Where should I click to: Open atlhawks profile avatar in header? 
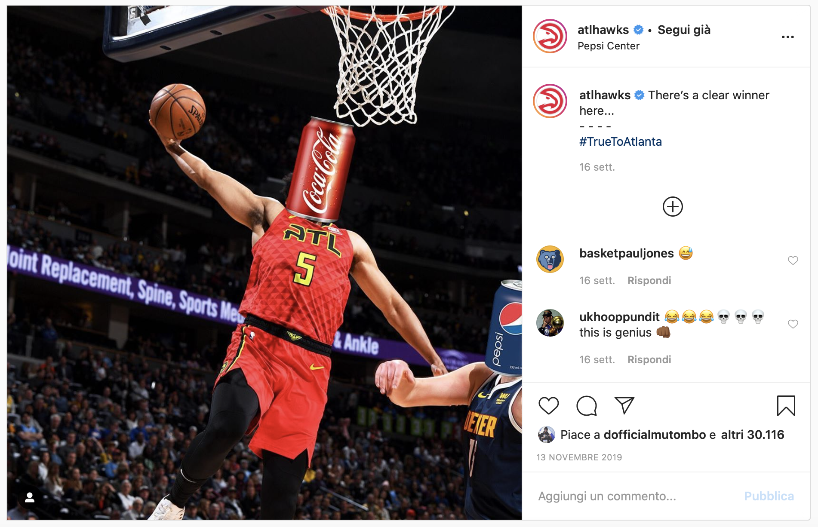pyautogui.click(x=550, y=36)
